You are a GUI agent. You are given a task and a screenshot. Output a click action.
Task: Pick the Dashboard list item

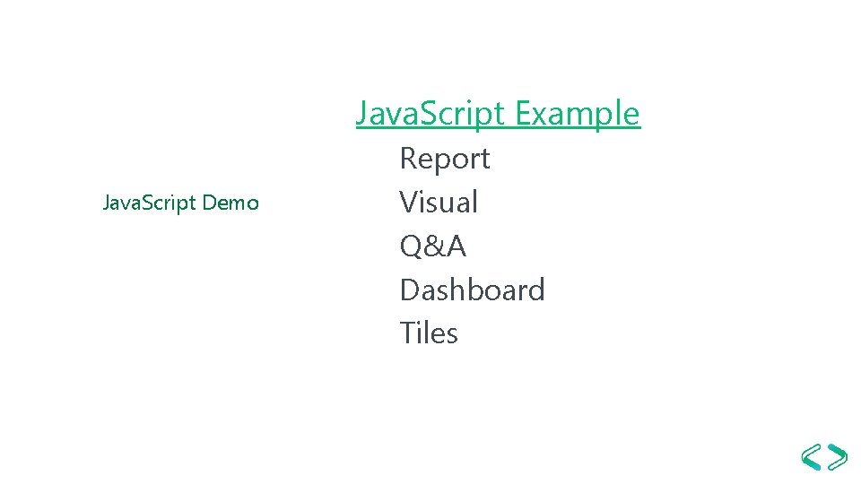[472, 290]
